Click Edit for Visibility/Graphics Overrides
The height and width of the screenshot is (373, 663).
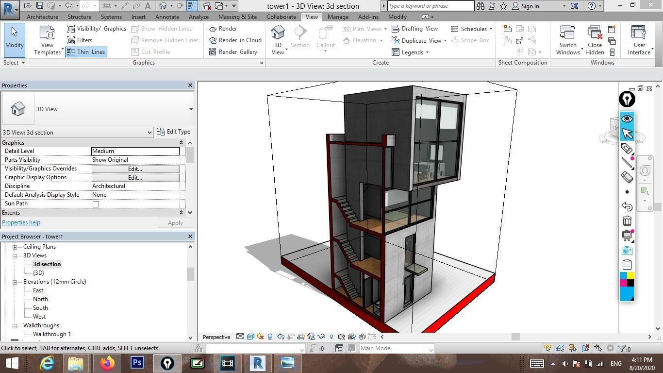click(134, 169)
